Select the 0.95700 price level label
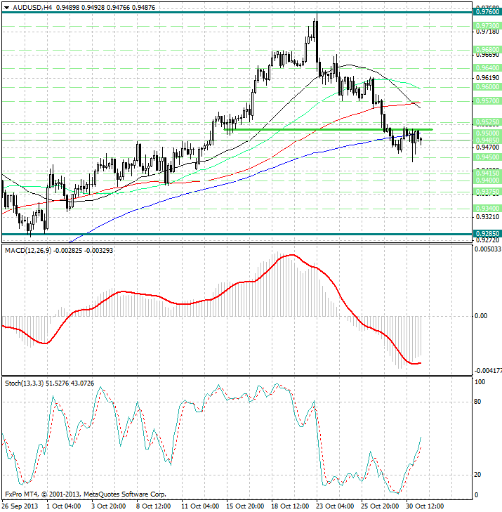 487,101
